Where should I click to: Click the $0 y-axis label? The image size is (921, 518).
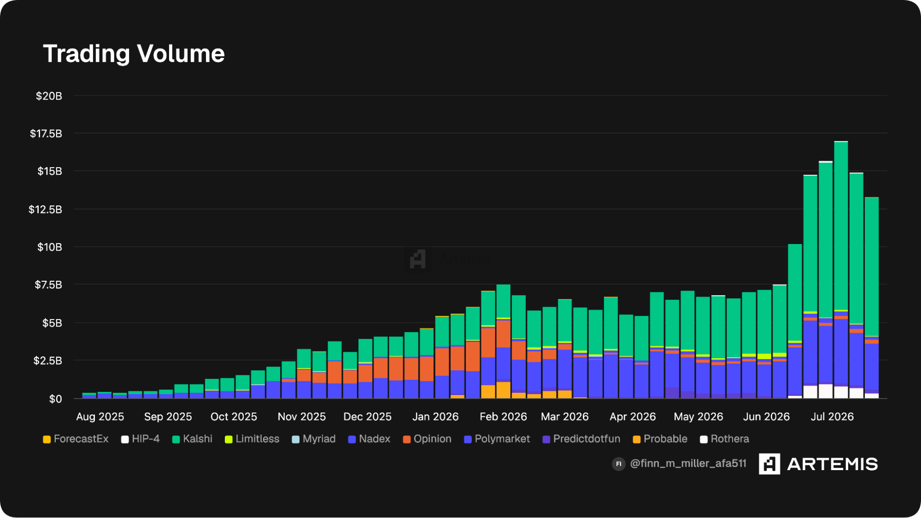(x=55, y=399)
